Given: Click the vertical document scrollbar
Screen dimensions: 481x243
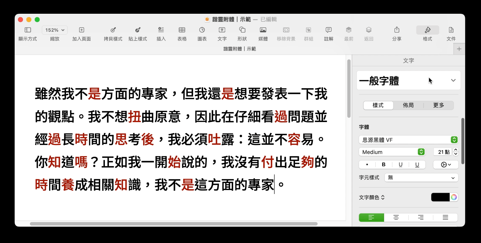Looking at the screenshot, I should 349,89.
